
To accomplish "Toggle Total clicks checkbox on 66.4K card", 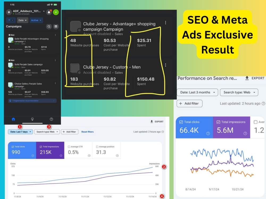I will 181,122.
